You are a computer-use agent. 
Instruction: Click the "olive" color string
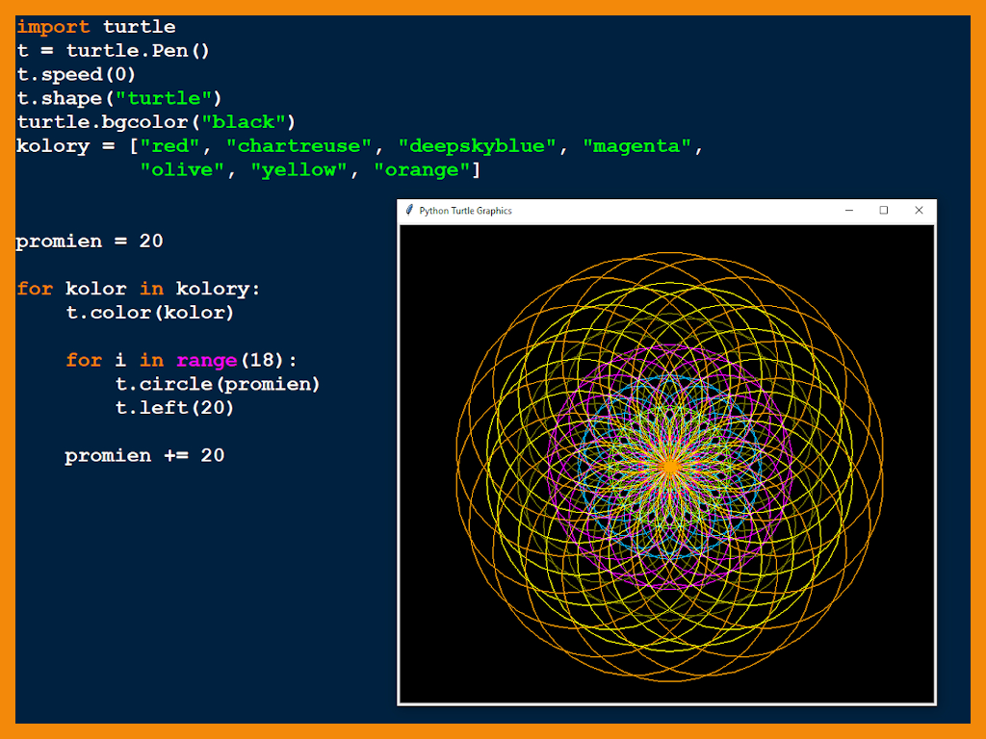[x=182, y=170]
